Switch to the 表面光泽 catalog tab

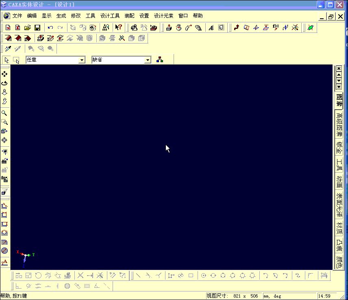339,205
